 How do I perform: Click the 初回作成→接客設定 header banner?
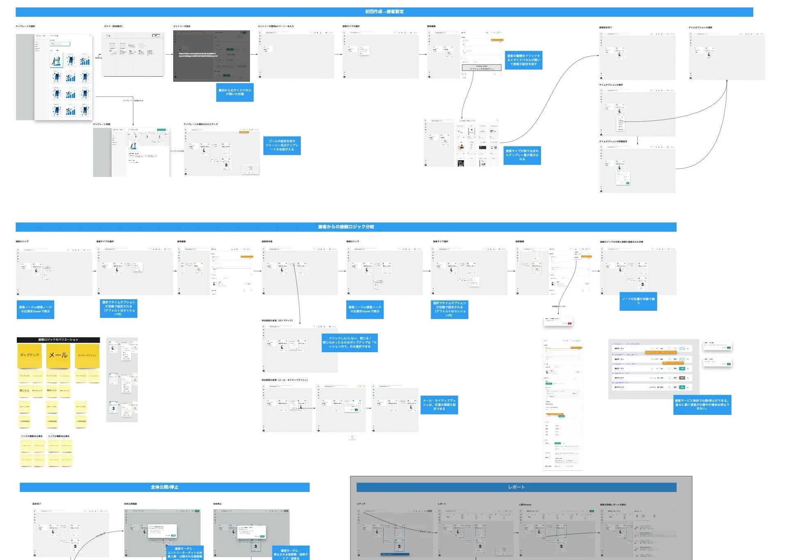point(384,12)
